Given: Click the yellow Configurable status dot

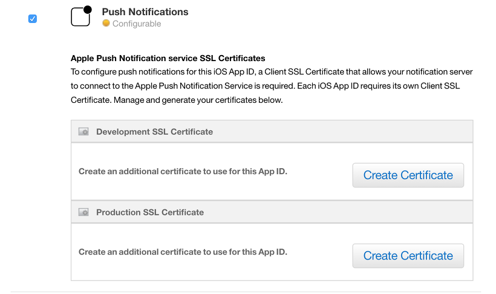Looking at the screenshot, I should pyautogui.click(x=106, y=23).
